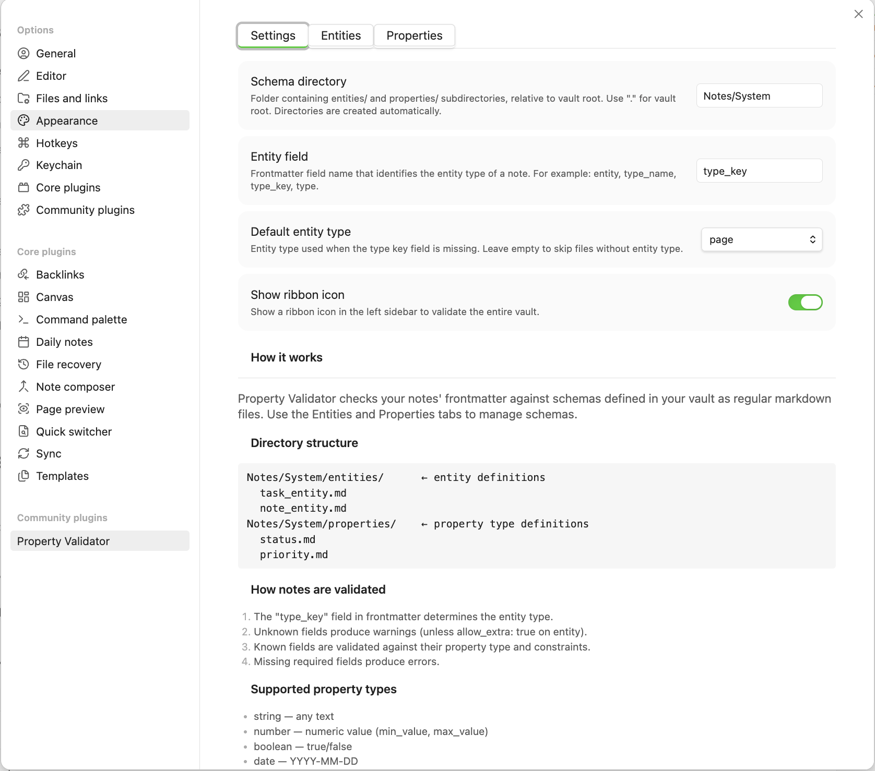Open the Properties tab
875x771 pixels.
pos(414,35)
